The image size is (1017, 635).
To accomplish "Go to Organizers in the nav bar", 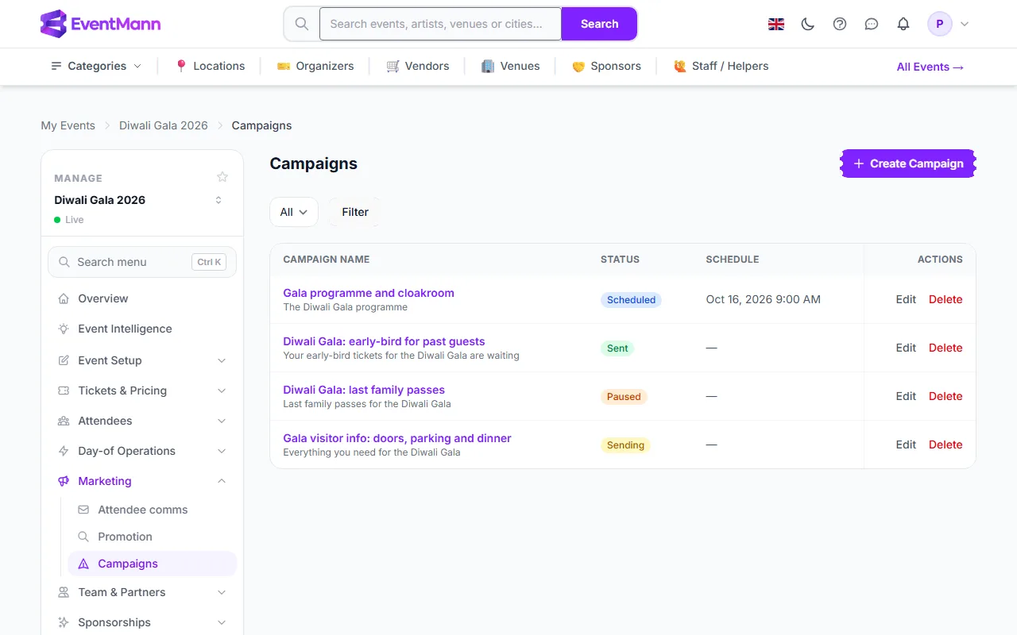I will click(x=315, y=66).
